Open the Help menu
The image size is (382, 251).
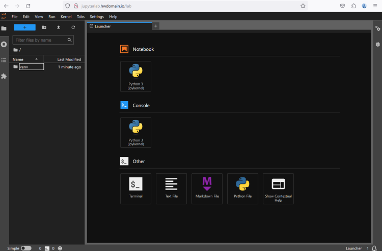(113, 17)
